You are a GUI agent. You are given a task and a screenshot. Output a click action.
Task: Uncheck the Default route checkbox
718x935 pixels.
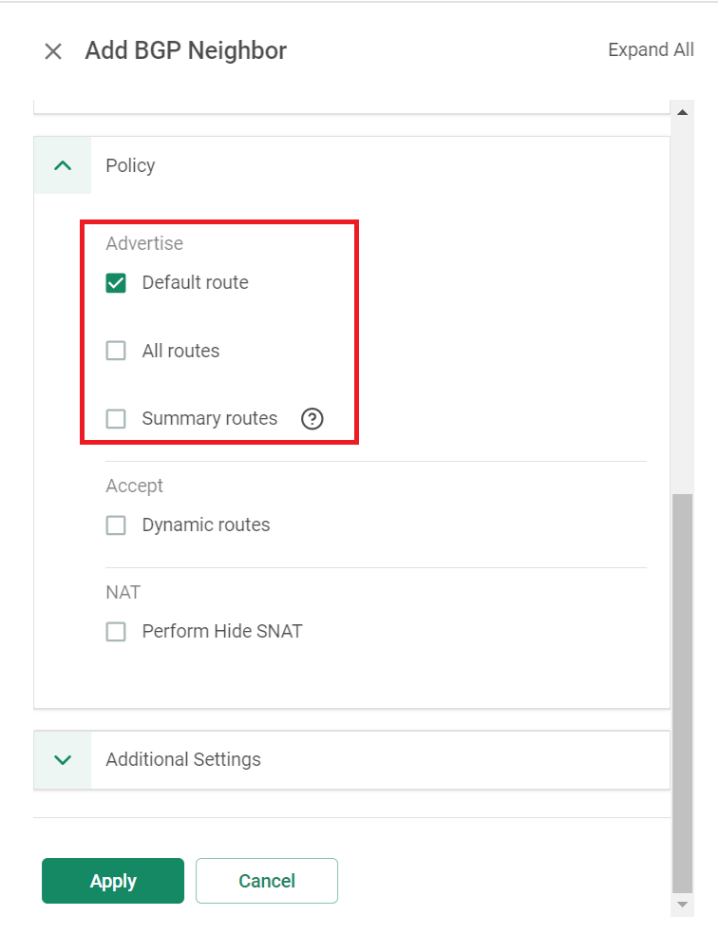coord(116,282)
